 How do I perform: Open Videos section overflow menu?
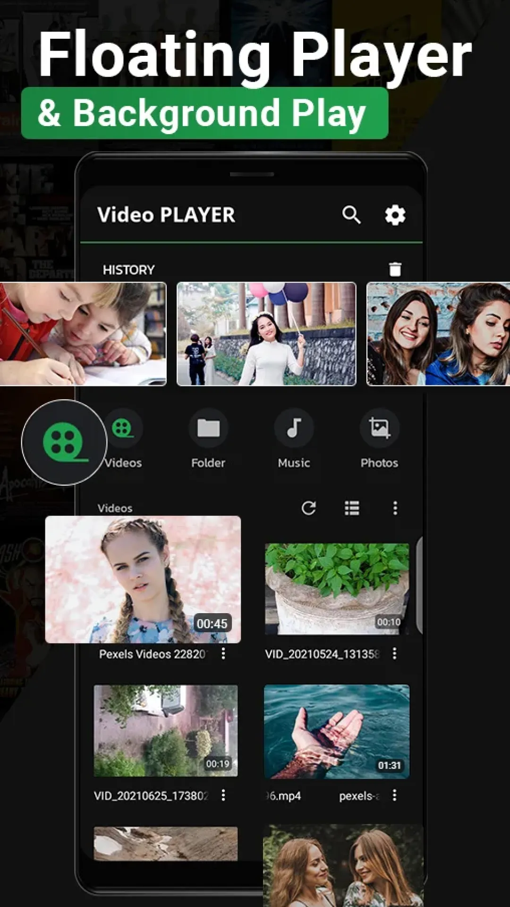pyautogui.click(x=395, y=508)
